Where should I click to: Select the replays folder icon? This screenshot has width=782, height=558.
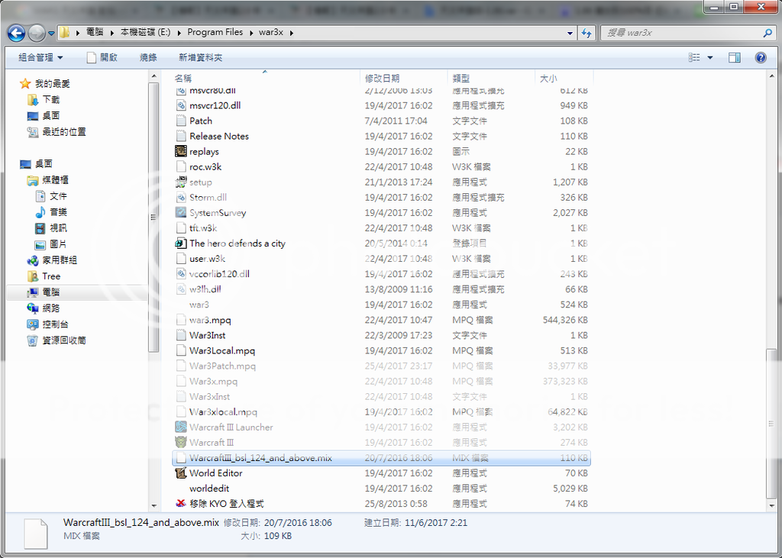(181, 151)
